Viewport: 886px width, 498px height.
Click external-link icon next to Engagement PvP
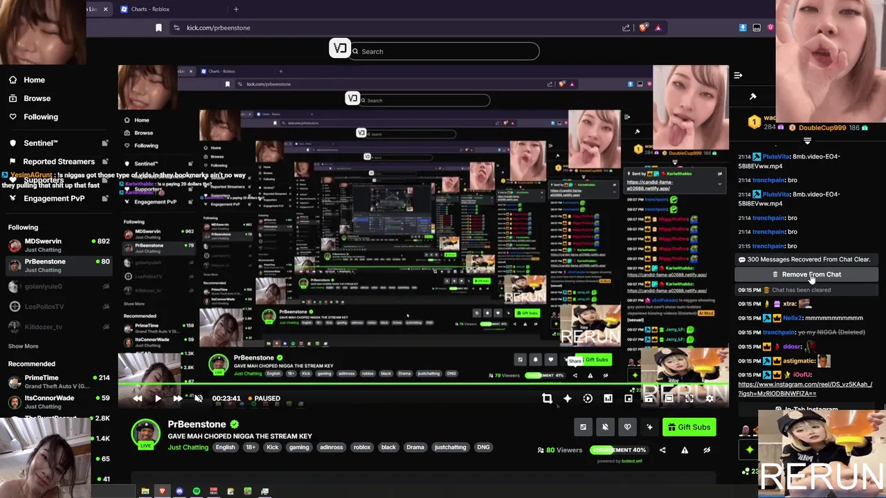click(x=105, y=199)
